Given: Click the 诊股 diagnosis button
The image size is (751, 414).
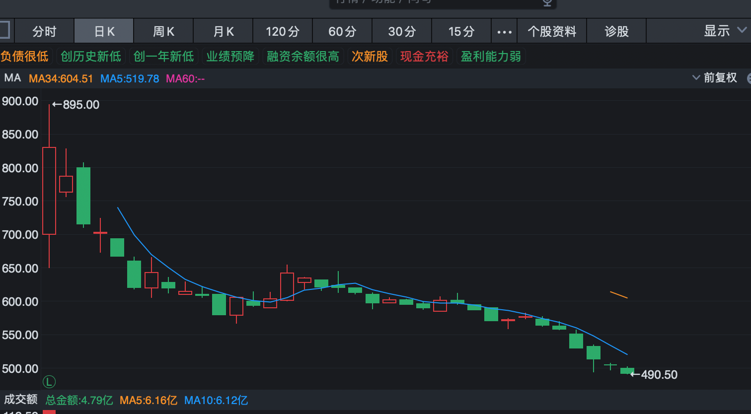Looking at the screenshot, I should tap(616, 31).
